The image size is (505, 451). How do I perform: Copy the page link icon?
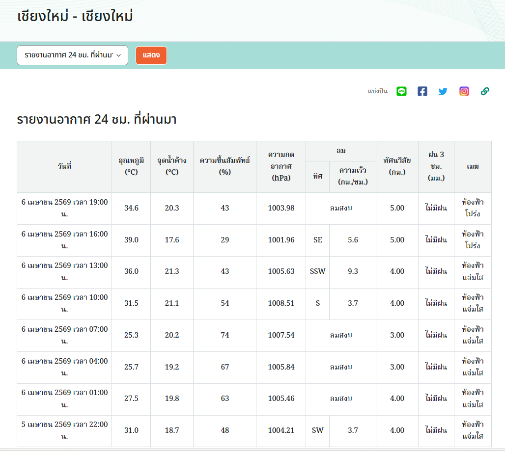pos(485,91)
